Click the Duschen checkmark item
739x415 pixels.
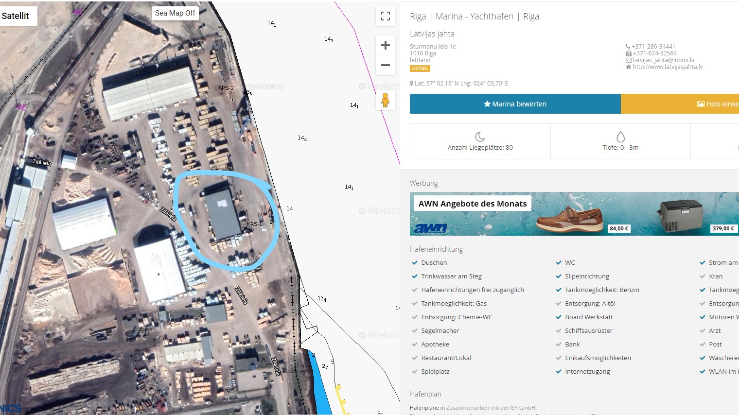click(434, 262)
